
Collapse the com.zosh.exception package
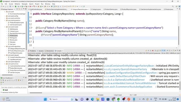coord(5,20)
